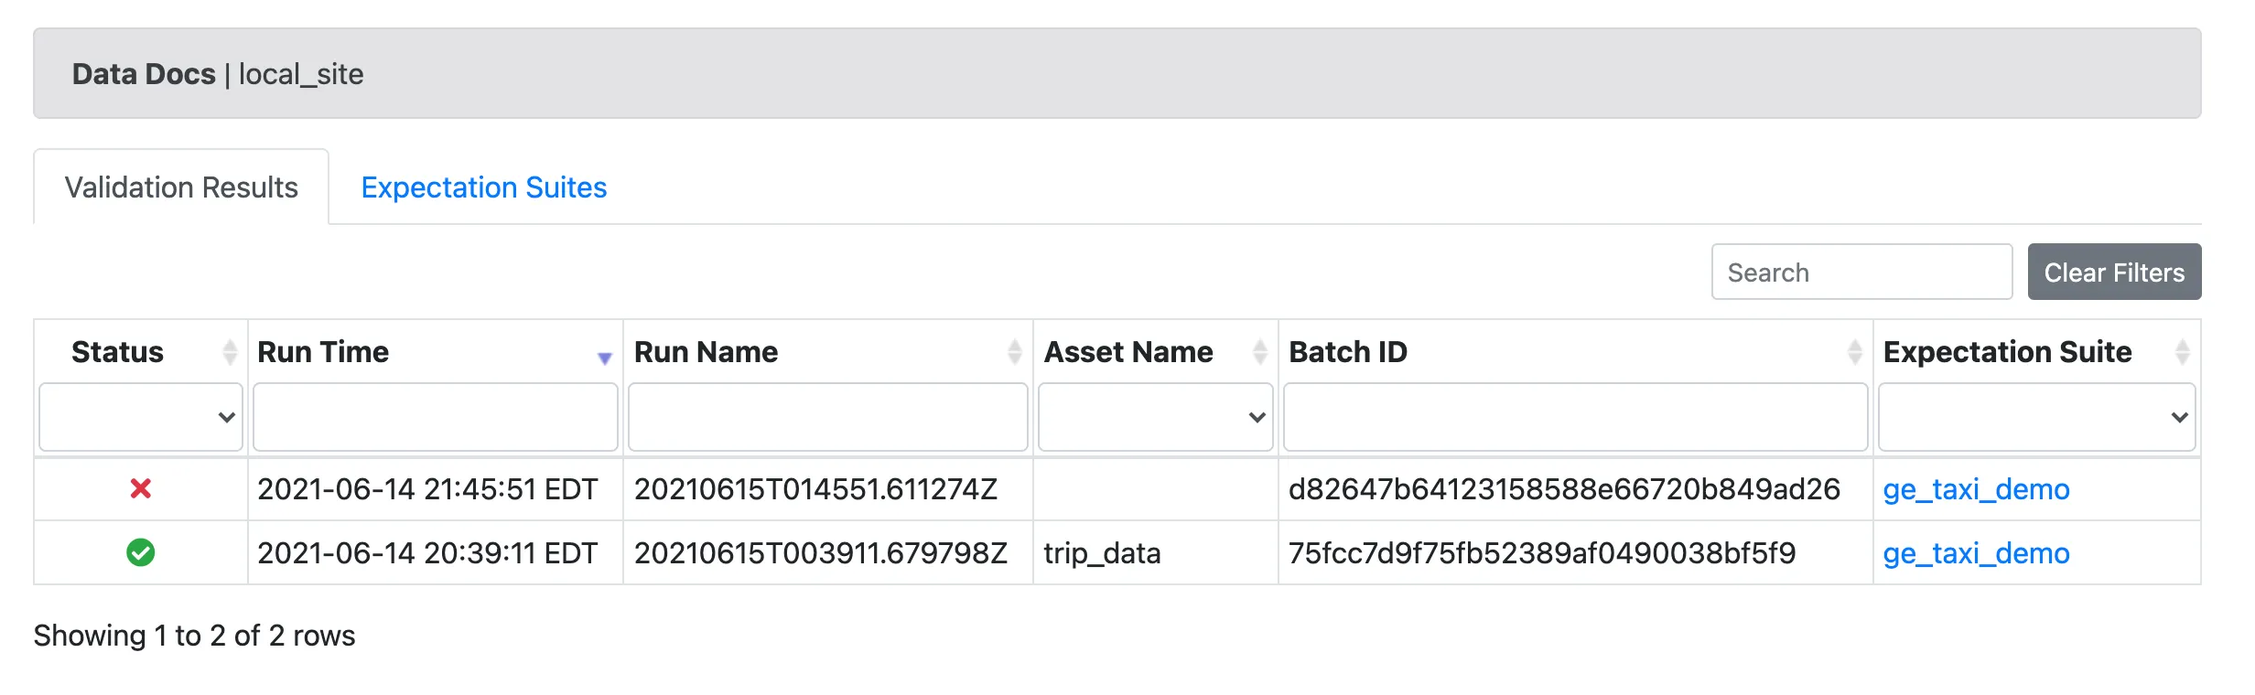Click the red failed status icon

point(140,489)
